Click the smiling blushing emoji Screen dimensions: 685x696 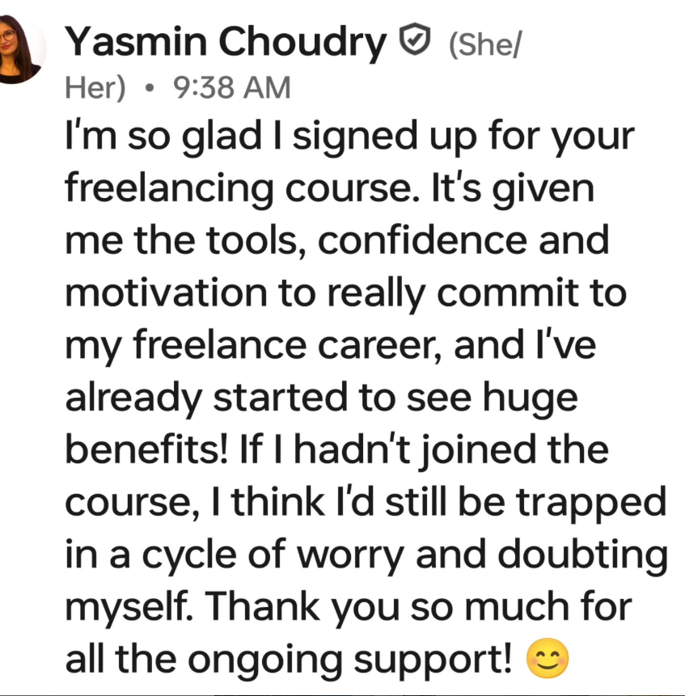pos(548,660)
